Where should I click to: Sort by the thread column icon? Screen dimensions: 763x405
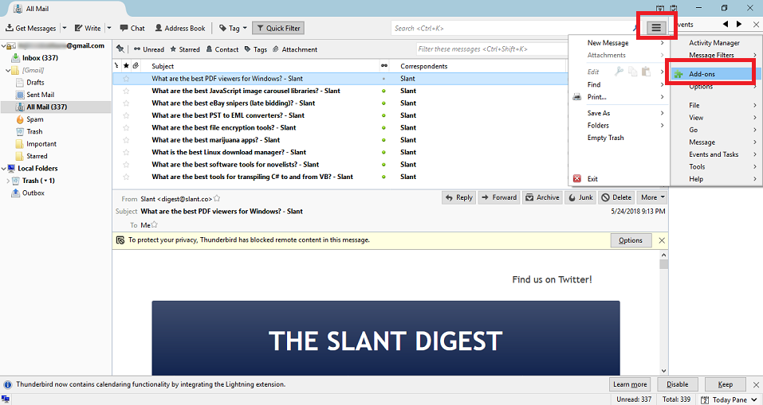point(116,65)
